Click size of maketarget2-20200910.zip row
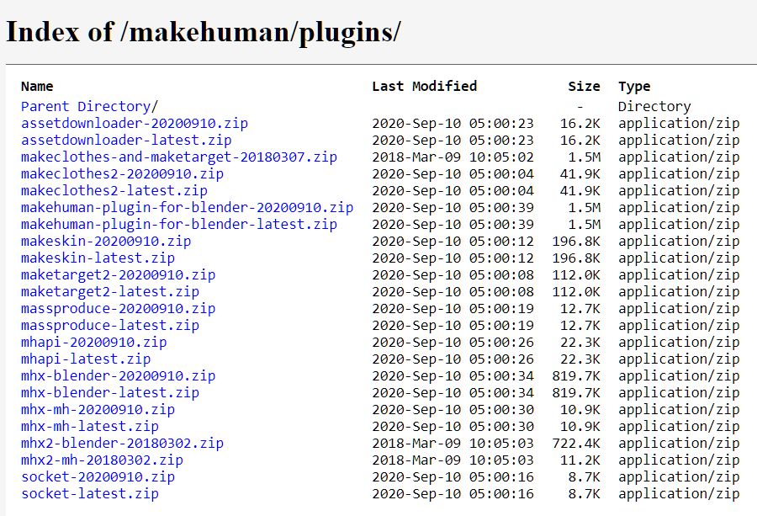The height and width of the screenshot is (516, 757). (576, 275)
